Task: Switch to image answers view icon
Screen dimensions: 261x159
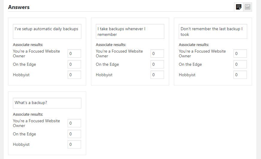Action: (x=248, y=7)
